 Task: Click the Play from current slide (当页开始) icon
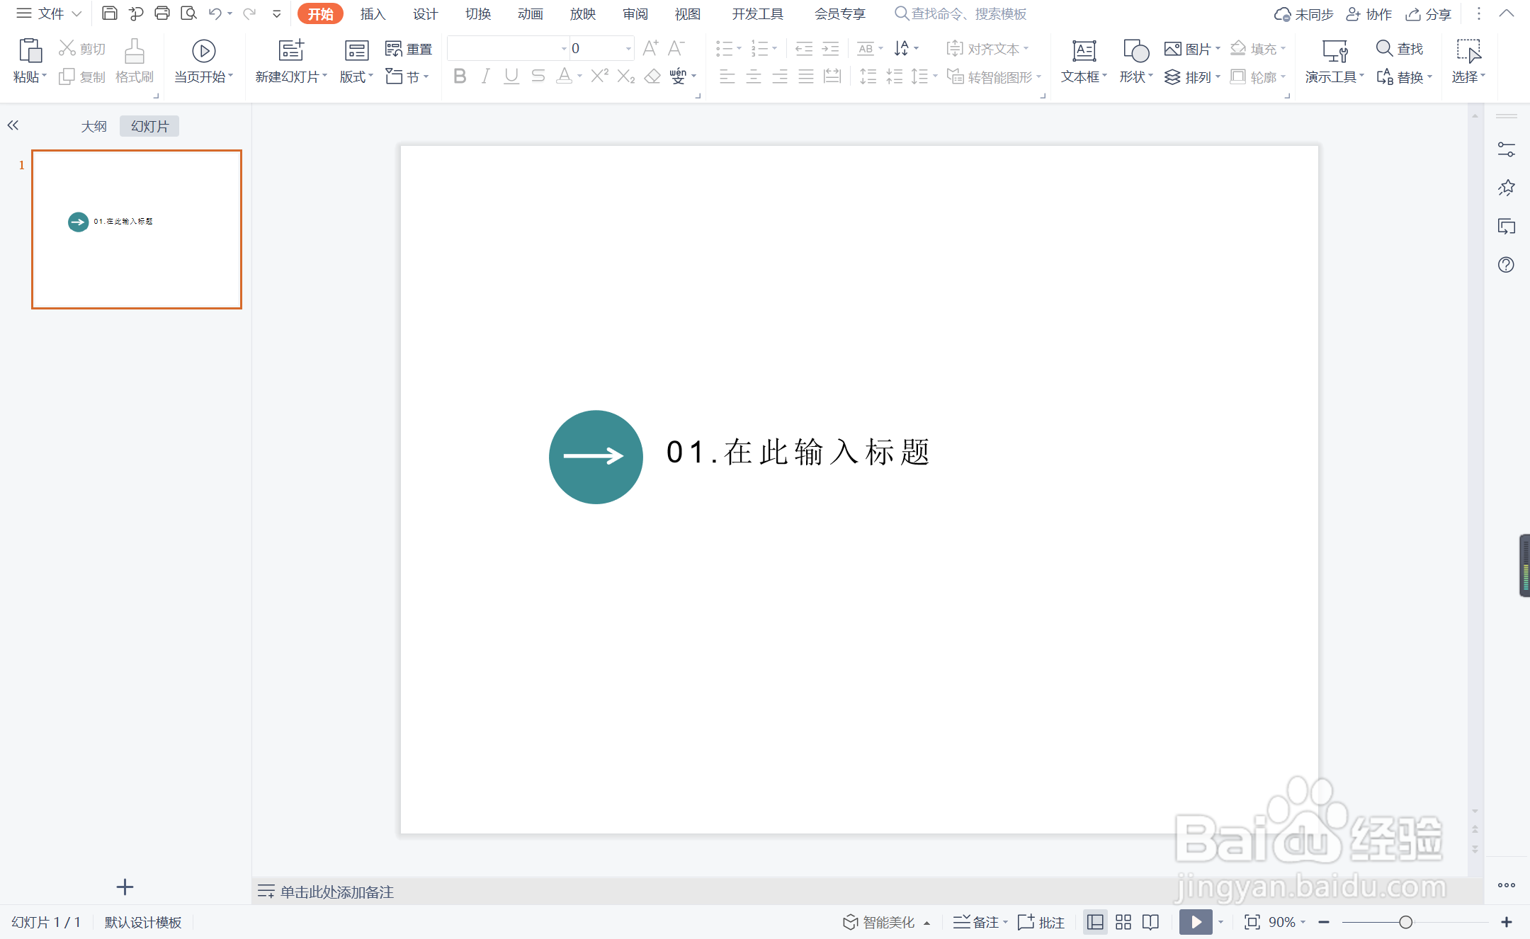203,51
